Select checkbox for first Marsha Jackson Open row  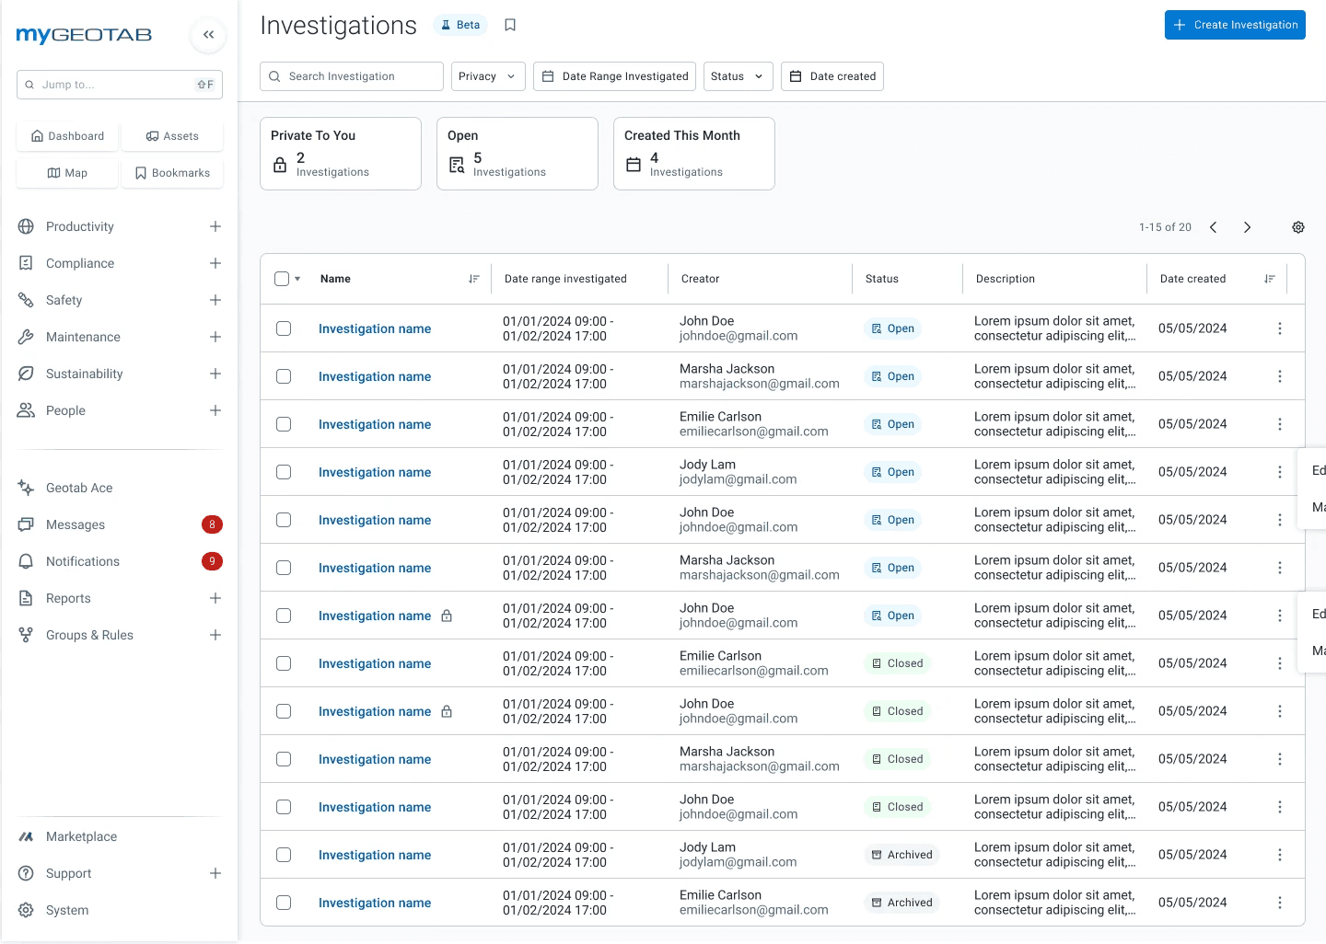click(x=284, y=376)
